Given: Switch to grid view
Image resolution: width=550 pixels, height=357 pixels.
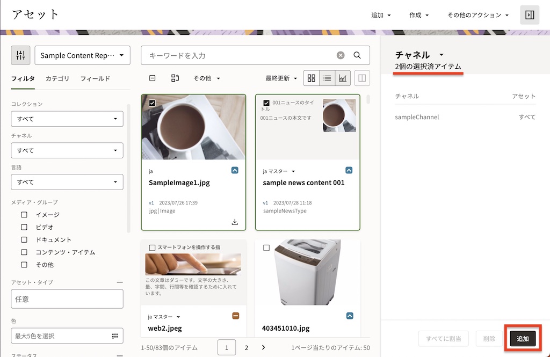Looking at the screenshot, I should 312,78.
